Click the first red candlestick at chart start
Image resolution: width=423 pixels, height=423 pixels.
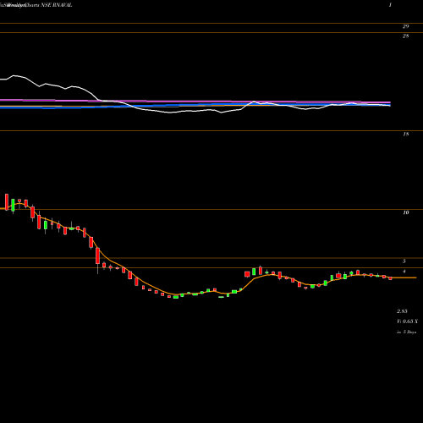(x=7, y=202)
